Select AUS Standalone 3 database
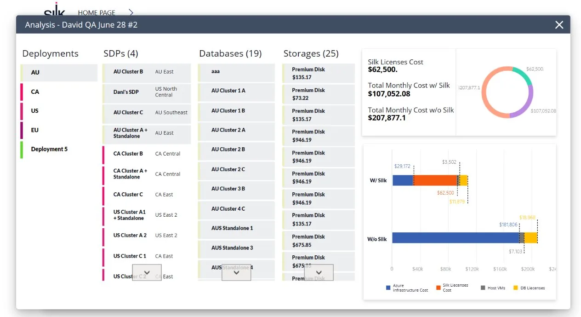This screenshot has height=317, width=581. pos(236,248)
